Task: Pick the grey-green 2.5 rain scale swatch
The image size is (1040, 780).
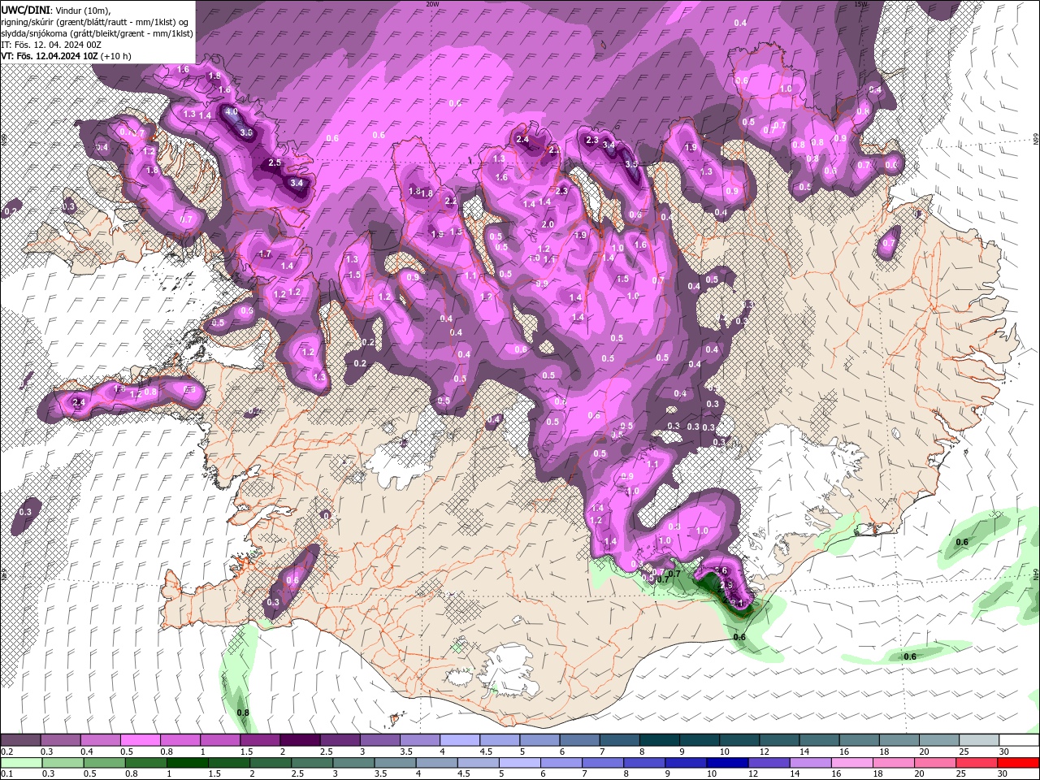Action: point(312,763)
